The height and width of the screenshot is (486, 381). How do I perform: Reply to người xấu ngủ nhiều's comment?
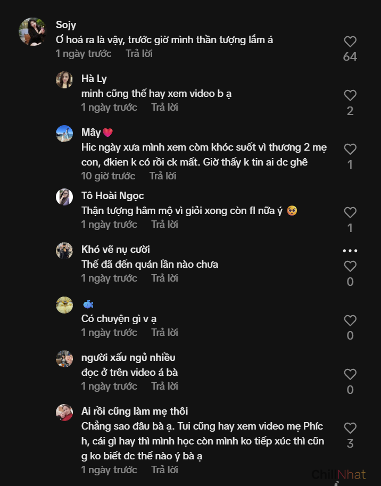coord(164,386)
